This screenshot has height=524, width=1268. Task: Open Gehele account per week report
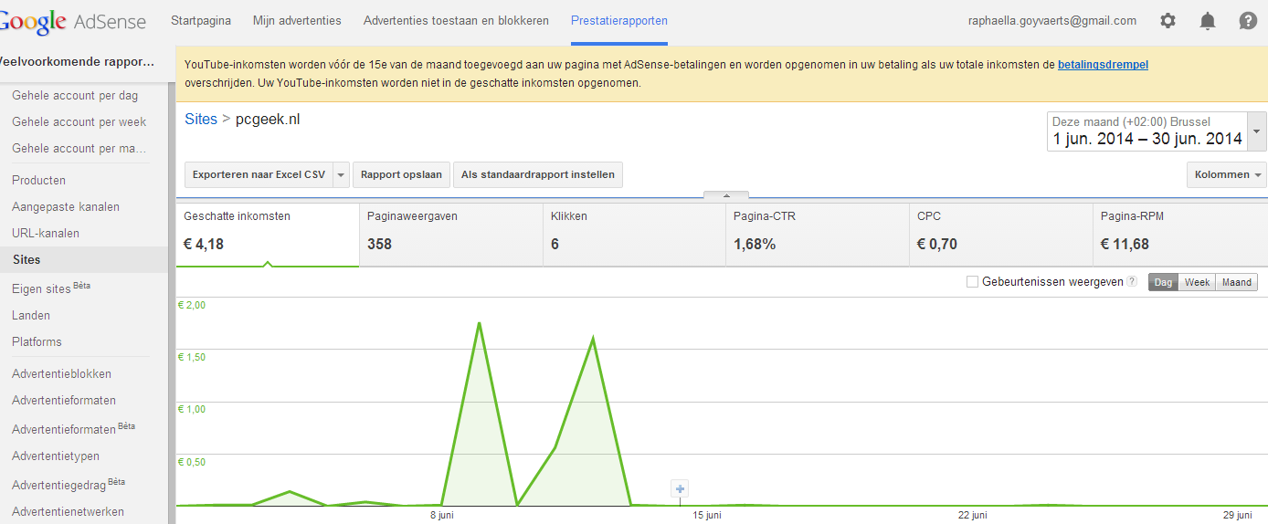pos(79,121)
